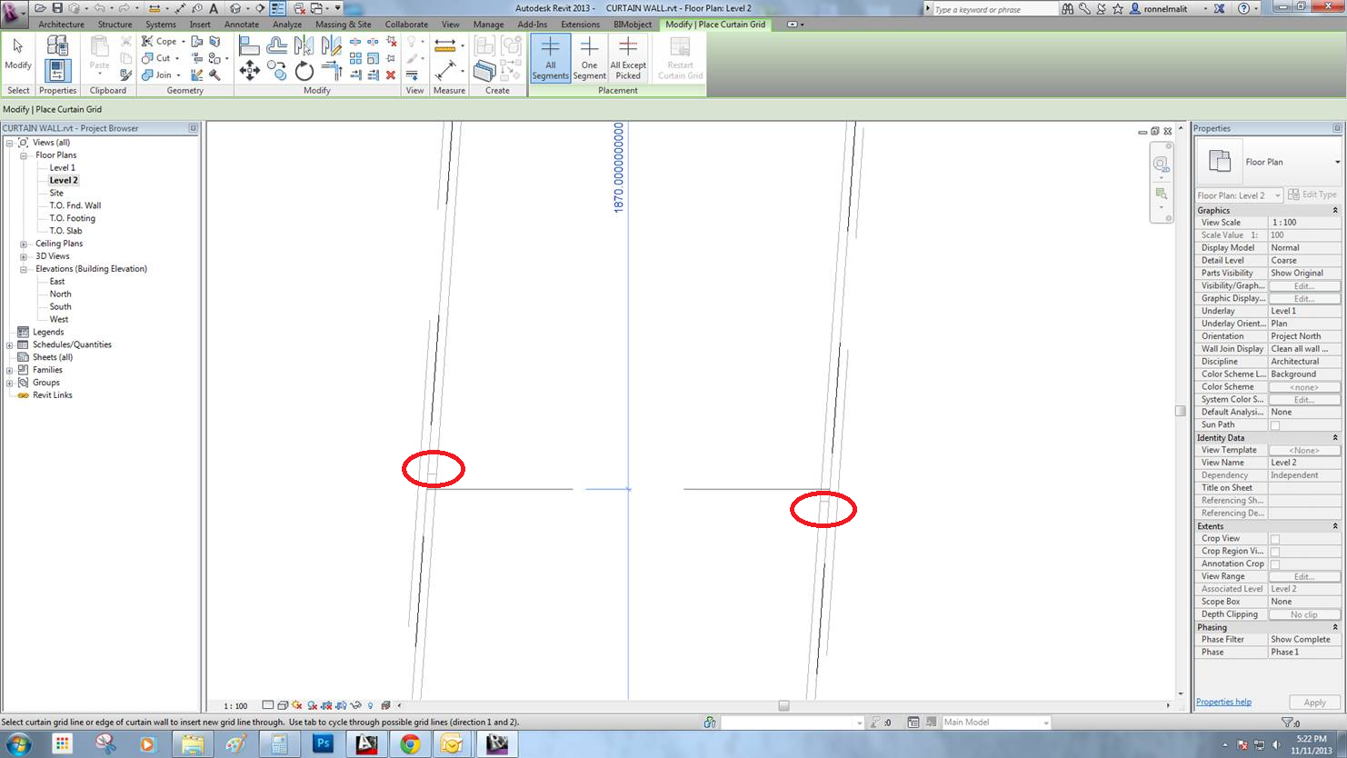
Task: Collapse the Elevations (Building Elevation) node
Action: coord(24,269)
